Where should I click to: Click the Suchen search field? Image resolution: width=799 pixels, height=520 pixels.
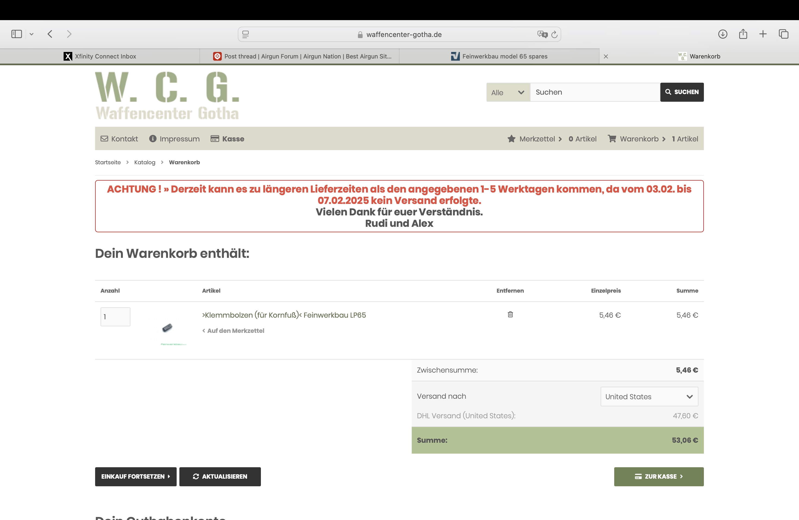coord(595,92)
